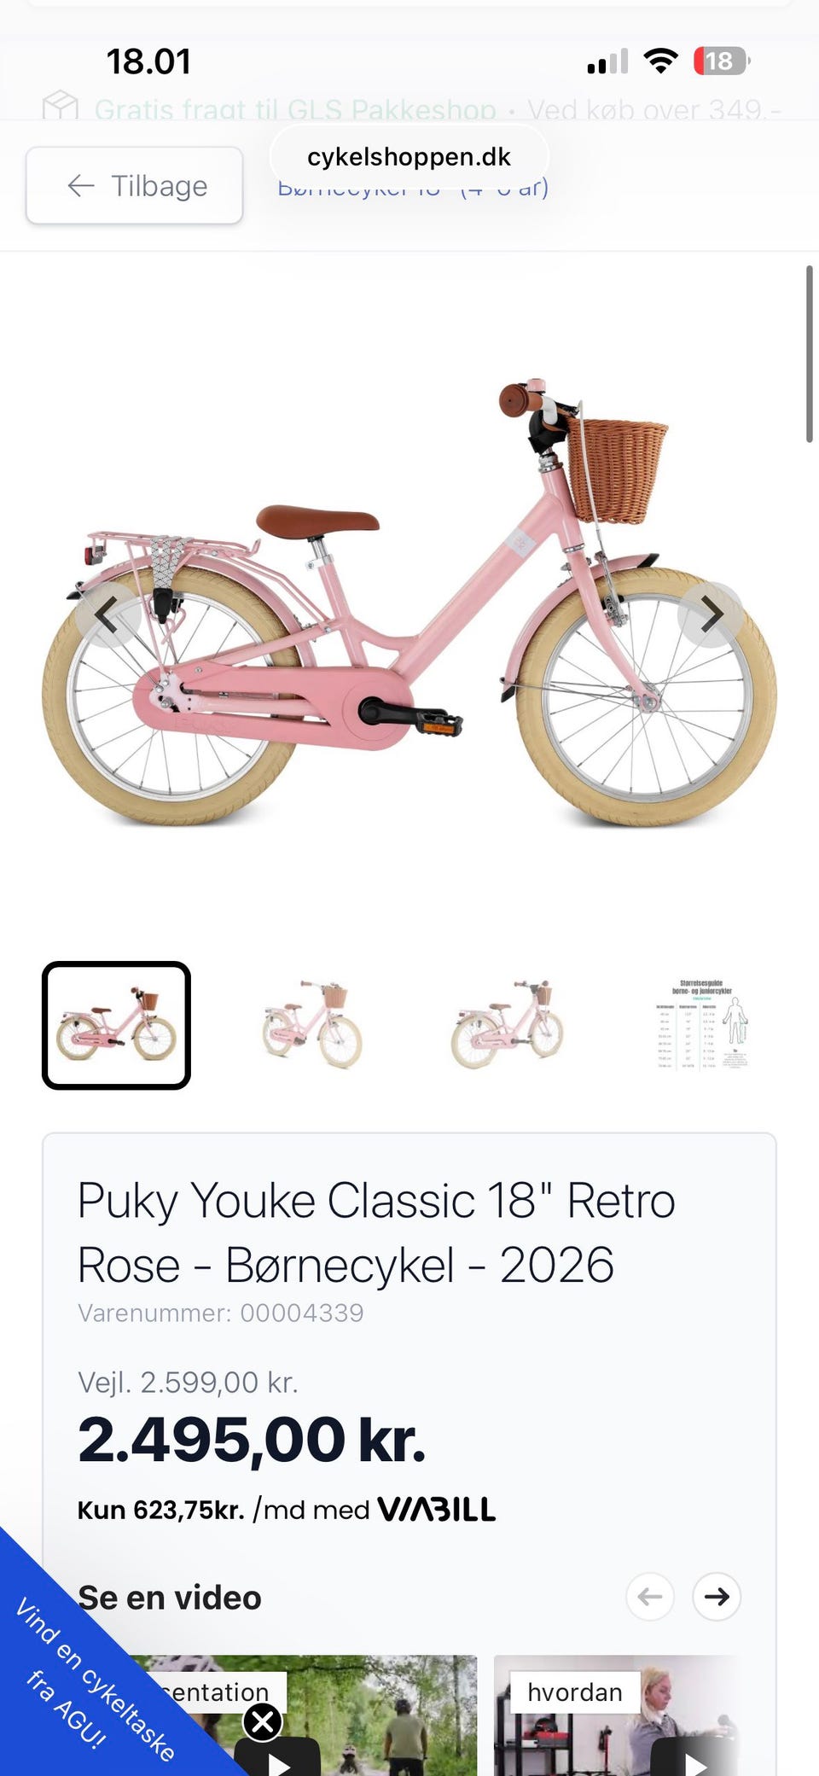Tap the cykelshoppen.dk address pill

tap(409, 157)
